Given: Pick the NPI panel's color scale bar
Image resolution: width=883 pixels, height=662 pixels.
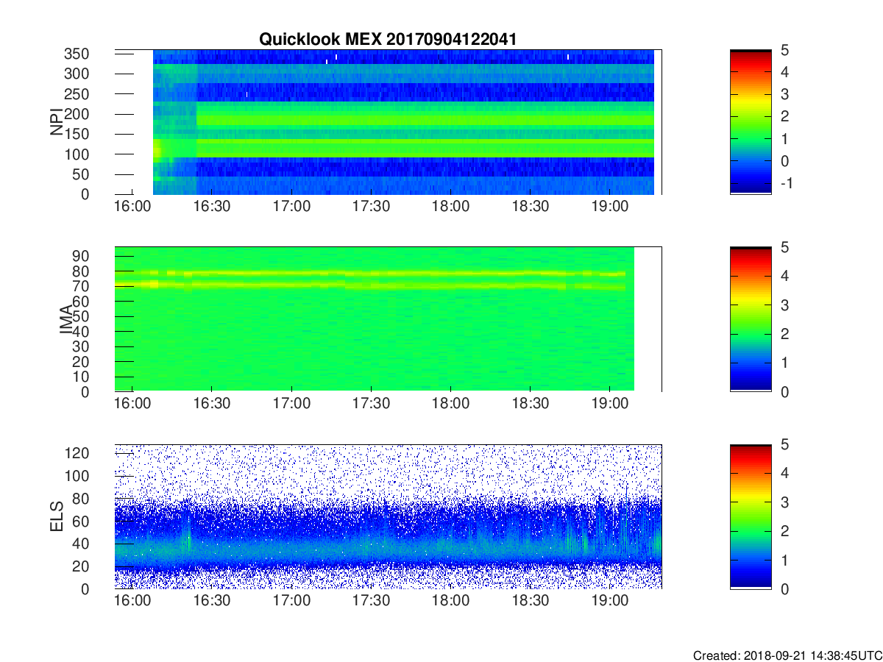Looking at the screenshot, I should [751, 122].
